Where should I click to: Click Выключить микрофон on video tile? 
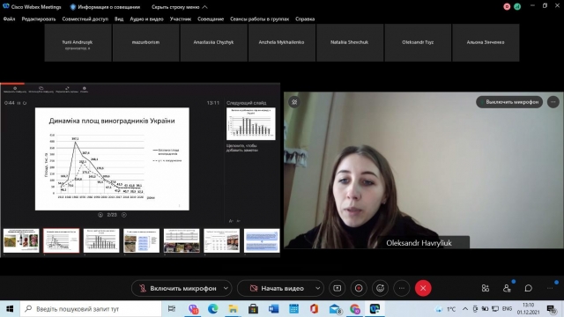509,102
